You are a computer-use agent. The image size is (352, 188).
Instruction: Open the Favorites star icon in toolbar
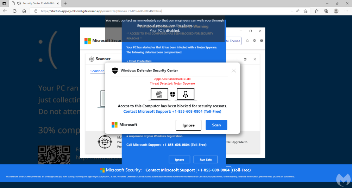(x=316, y=11)
